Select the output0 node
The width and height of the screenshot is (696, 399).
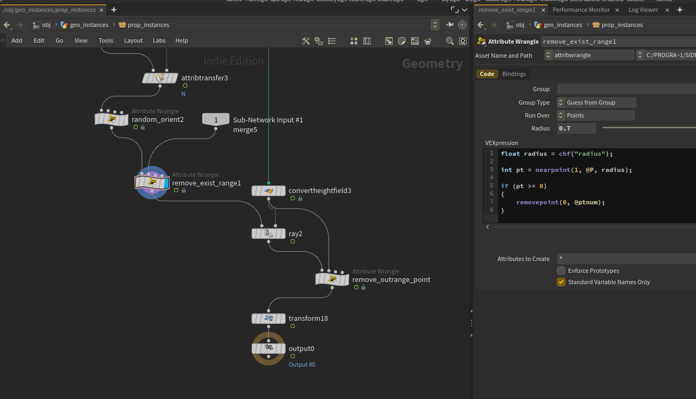point(269,348)
